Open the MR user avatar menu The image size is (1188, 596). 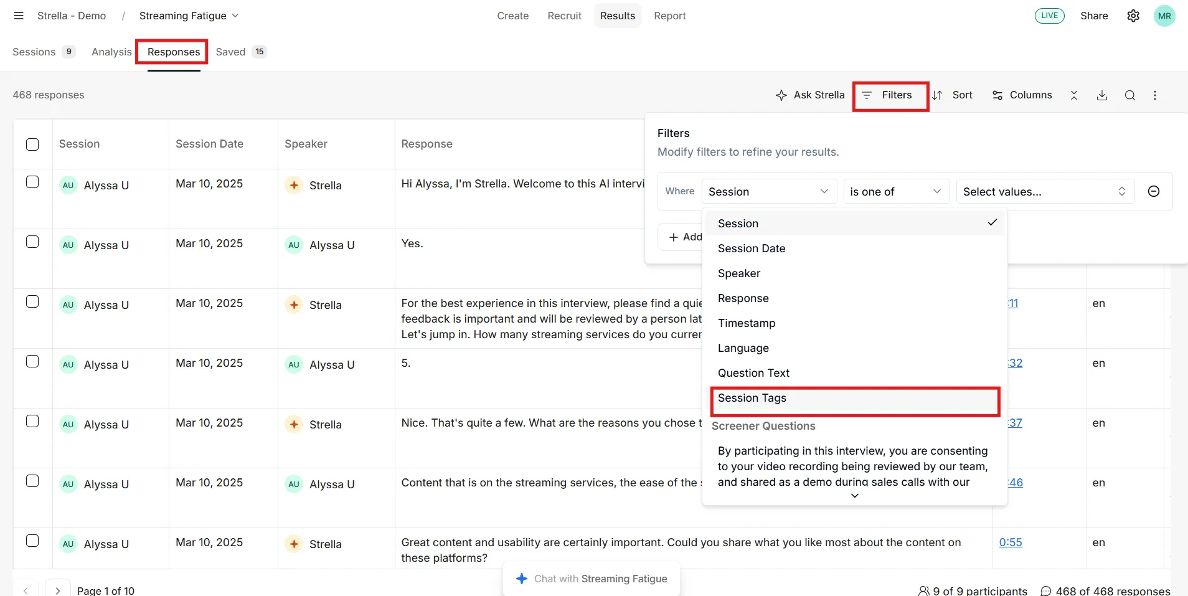(1164, 16)
